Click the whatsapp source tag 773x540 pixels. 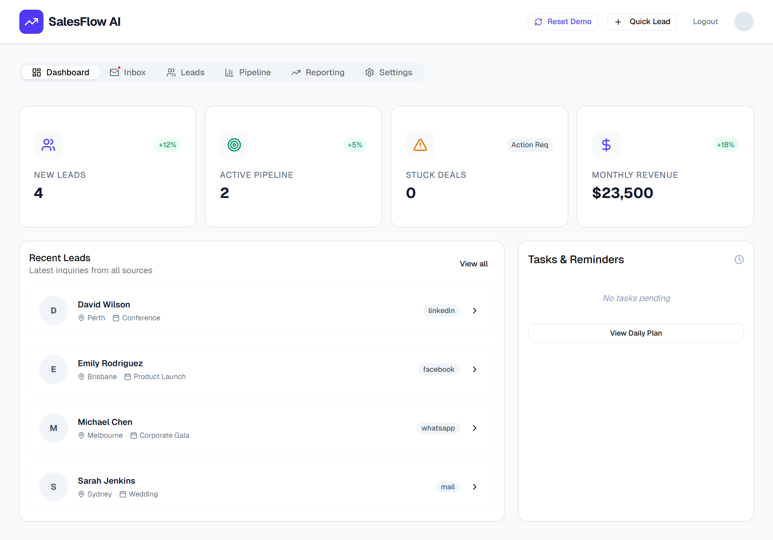(438, 428)
